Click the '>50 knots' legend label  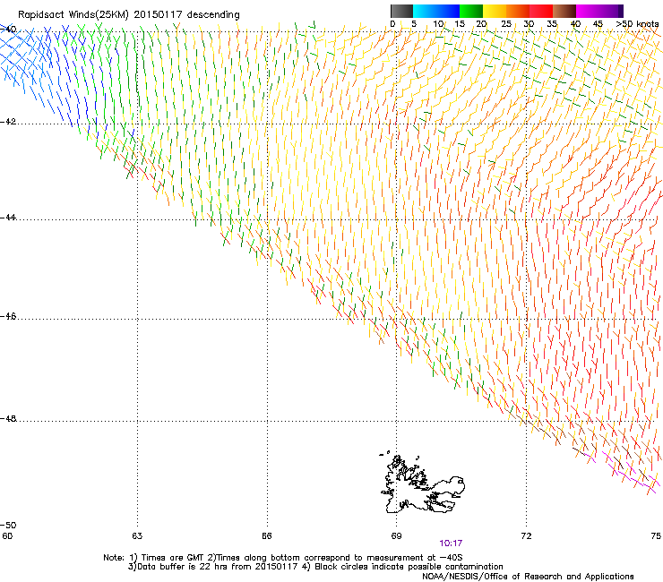[x=637, y=24]
